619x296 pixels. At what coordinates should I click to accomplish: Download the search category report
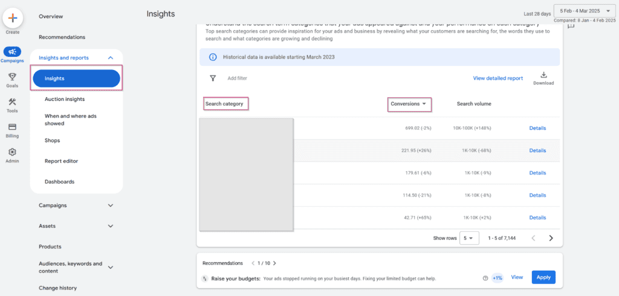(543, 78)
